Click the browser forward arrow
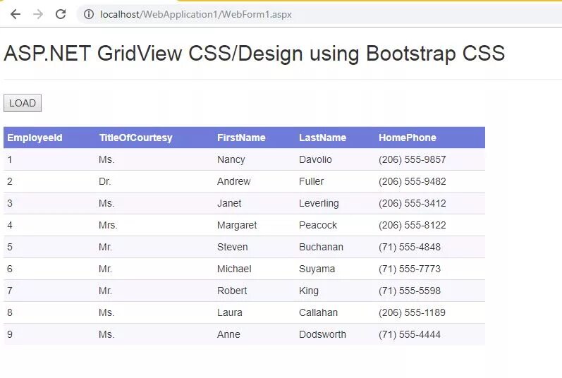The width and height of the screenshot is (562, 378). [x=38, y=14]
